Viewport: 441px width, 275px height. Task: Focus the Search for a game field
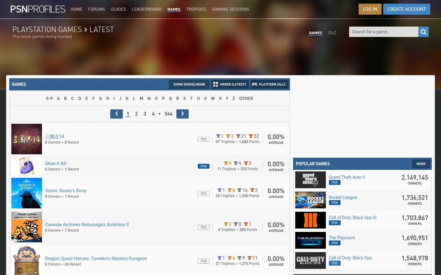(384, 32)
